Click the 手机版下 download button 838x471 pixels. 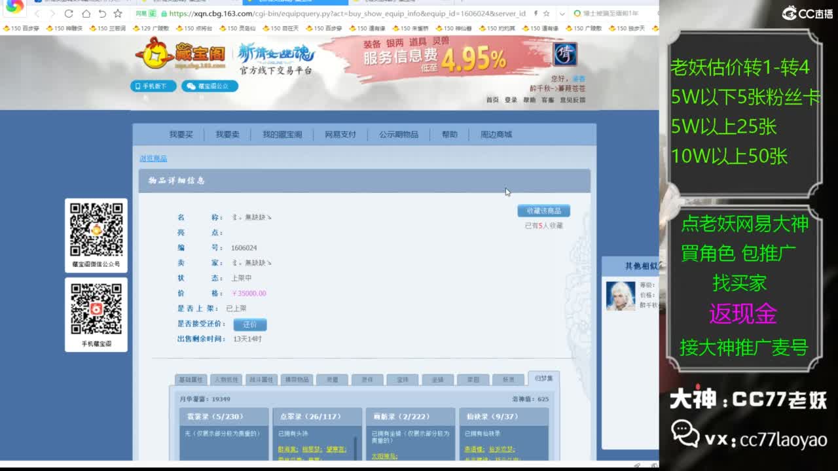[153, 86]
